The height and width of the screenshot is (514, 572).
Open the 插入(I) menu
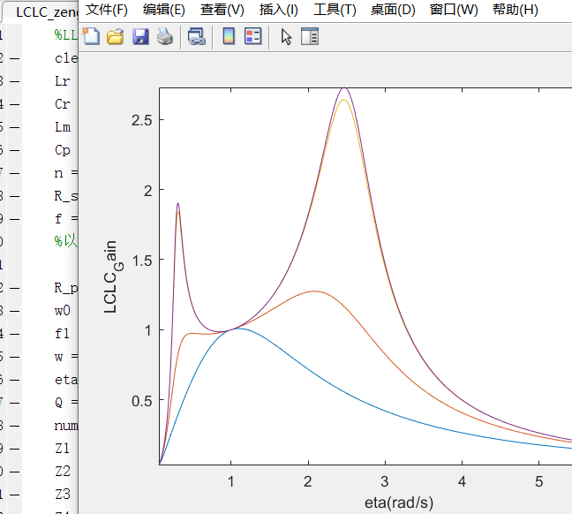(279, 10)
